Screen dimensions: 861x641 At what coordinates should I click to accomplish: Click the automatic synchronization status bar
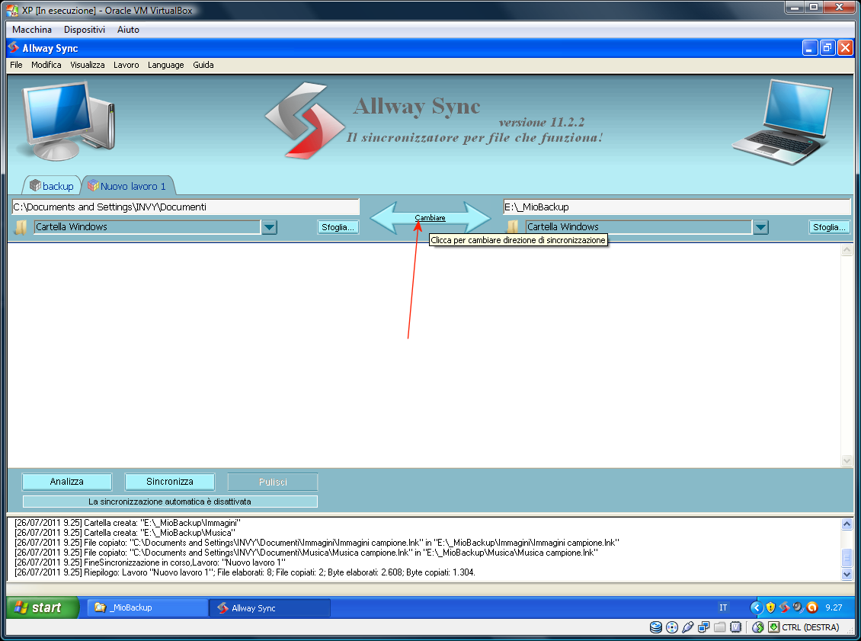[170, 502]
